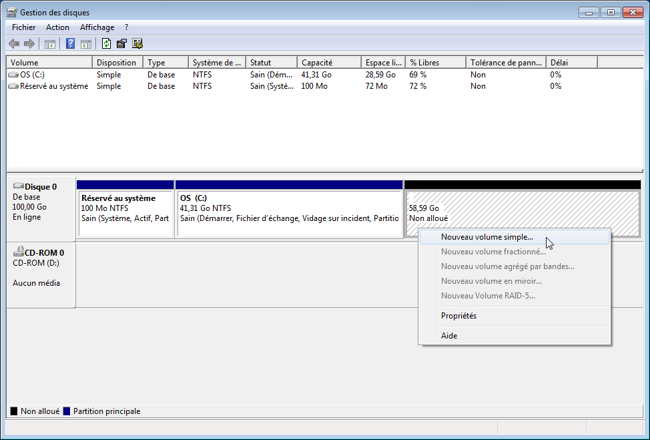Screen dimensions: 650x440
Task: Click the Back arrow toolbar icon
Action: tap(14, 43)
